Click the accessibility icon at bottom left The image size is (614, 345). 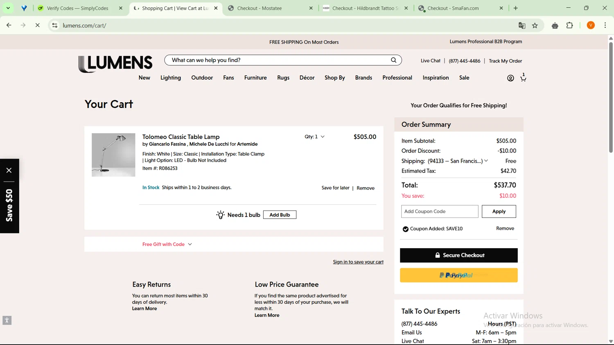tap(7, 320)
